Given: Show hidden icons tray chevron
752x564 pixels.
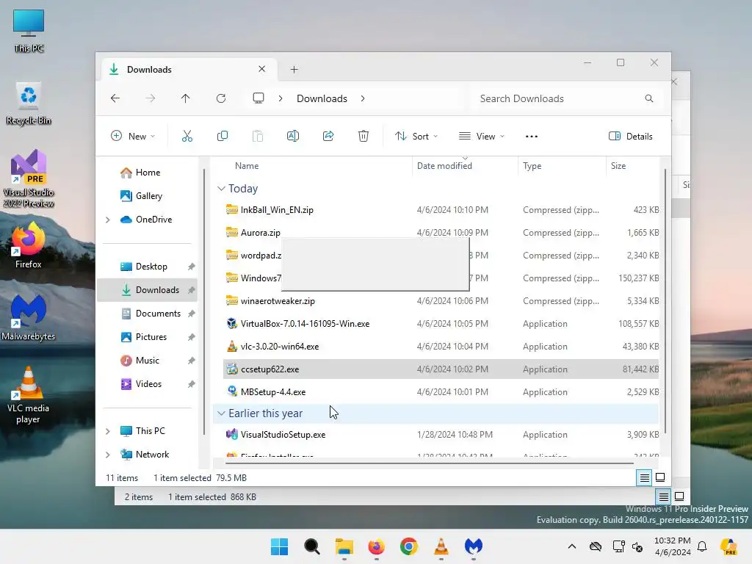Looking at the screenshot, I should [x=571, y=546].
